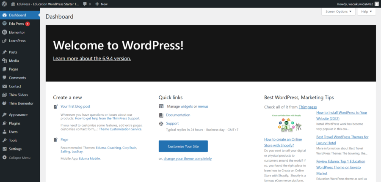381x182 pixels.
Task: Open Your first blog post link
Action: pyautogui.click(x=75, y=106)
